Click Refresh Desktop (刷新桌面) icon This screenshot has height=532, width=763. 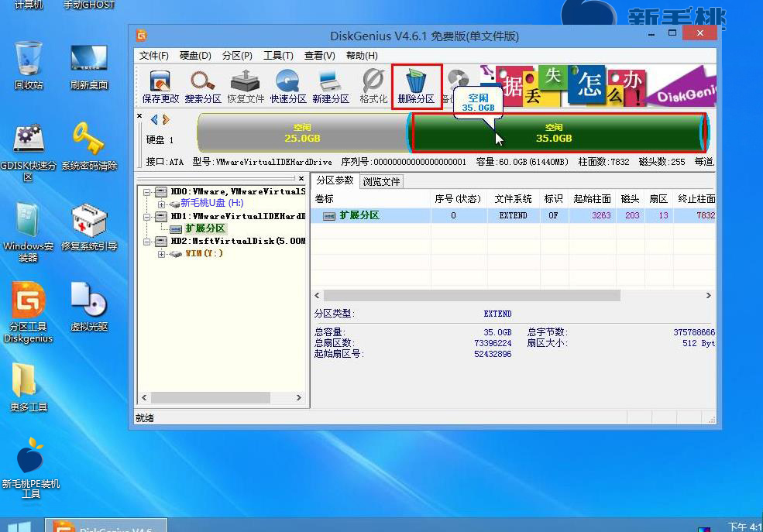point(88,66)
